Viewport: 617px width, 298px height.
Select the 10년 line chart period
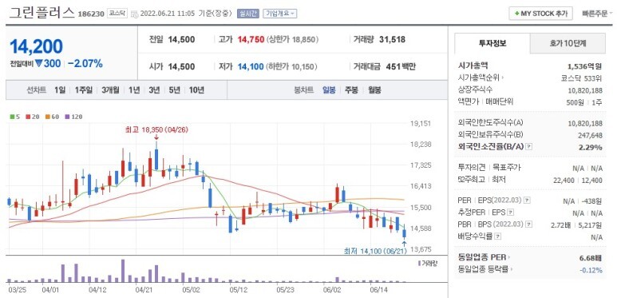(196, 90)
